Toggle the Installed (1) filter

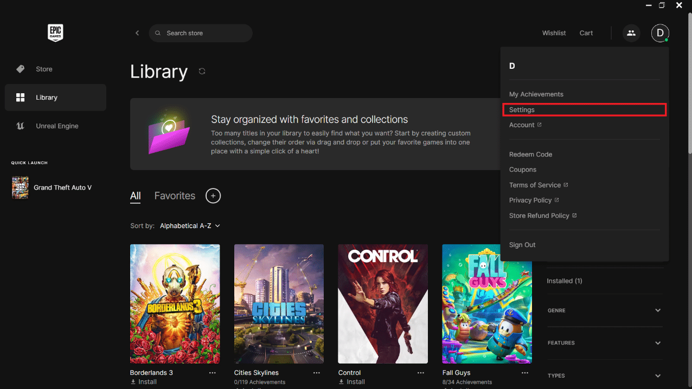[565, 281]
